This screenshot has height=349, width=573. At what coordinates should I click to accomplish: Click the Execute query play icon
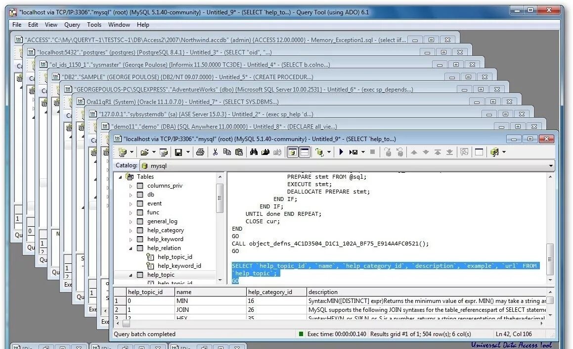click(x=341, y=152)
